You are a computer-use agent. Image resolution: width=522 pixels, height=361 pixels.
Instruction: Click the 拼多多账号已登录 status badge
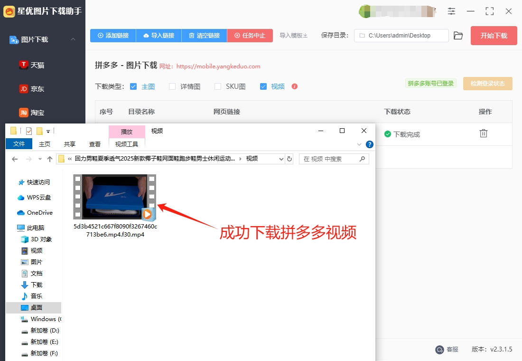[x=431, y=83]
